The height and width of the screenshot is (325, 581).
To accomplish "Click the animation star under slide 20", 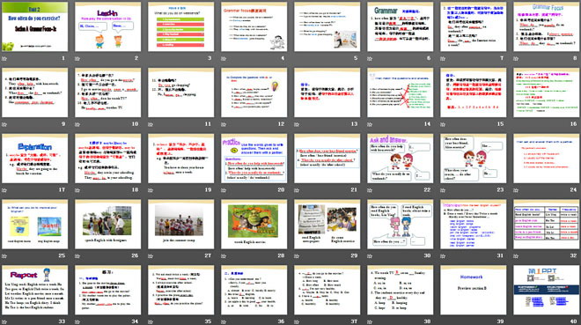I will pos(224,190).
